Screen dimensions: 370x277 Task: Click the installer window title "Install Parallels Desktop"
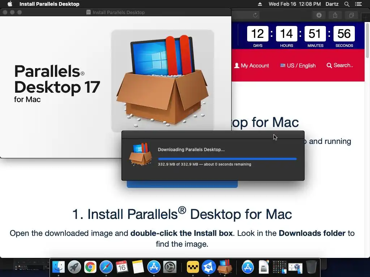tap(119, 13)
